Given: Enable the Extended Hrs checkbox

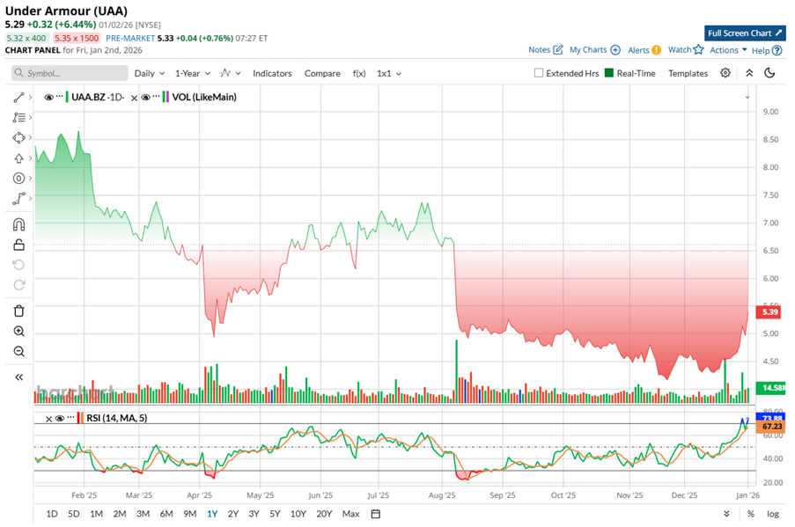Looking at the screenshot, I should pos(539,73).
